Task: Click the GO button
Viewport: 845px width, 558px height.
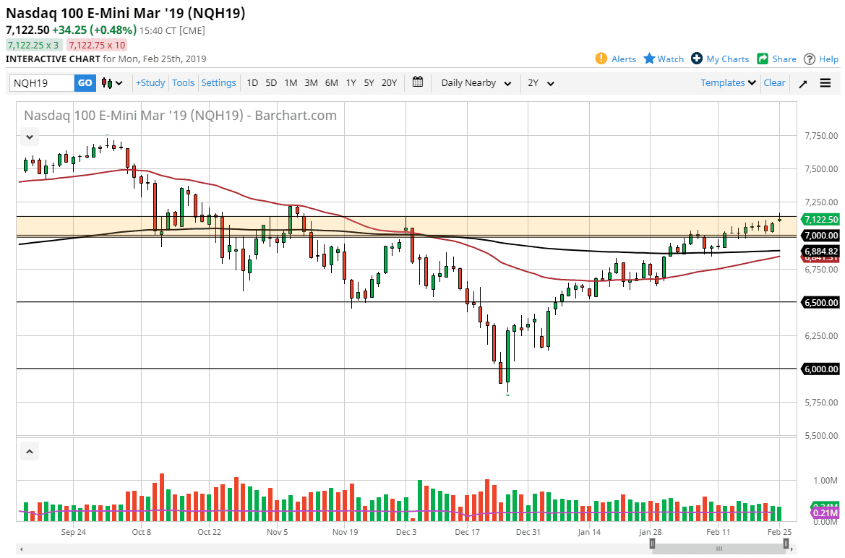Action: click(85, 82)
